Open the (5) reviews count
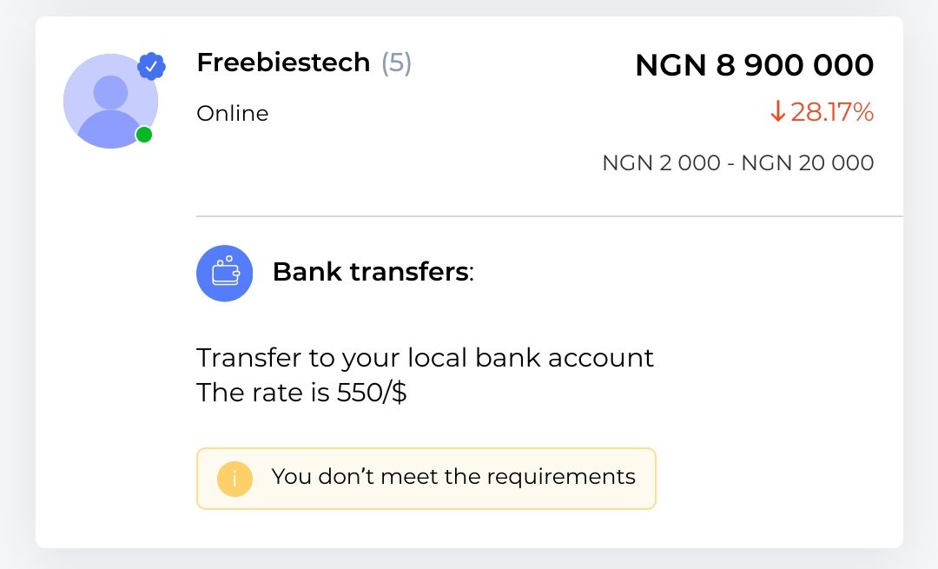Image resolution: width=938 pixels, height=569 pixels. tap(396, 63)
